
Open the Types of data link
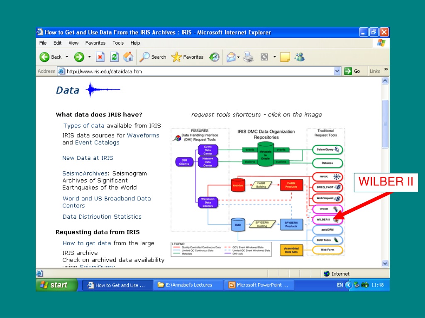[84, 126]
